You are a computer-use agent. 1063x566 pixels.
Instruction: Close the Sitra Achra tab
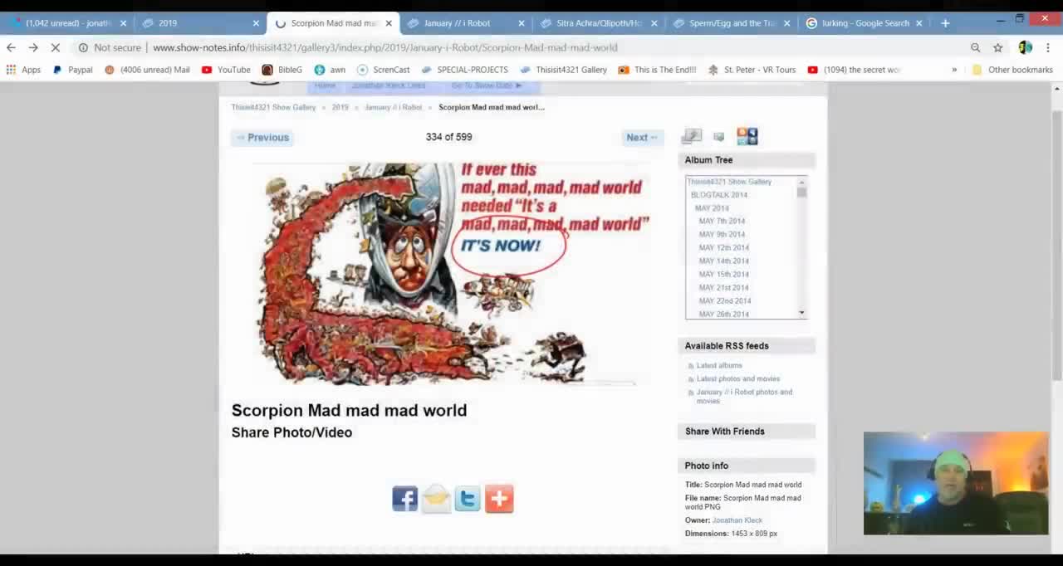[x=654, y=23]
